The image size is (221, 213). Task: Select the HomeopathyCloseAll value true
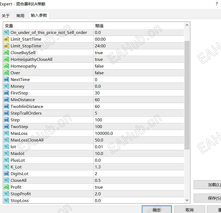pos(99,60)
